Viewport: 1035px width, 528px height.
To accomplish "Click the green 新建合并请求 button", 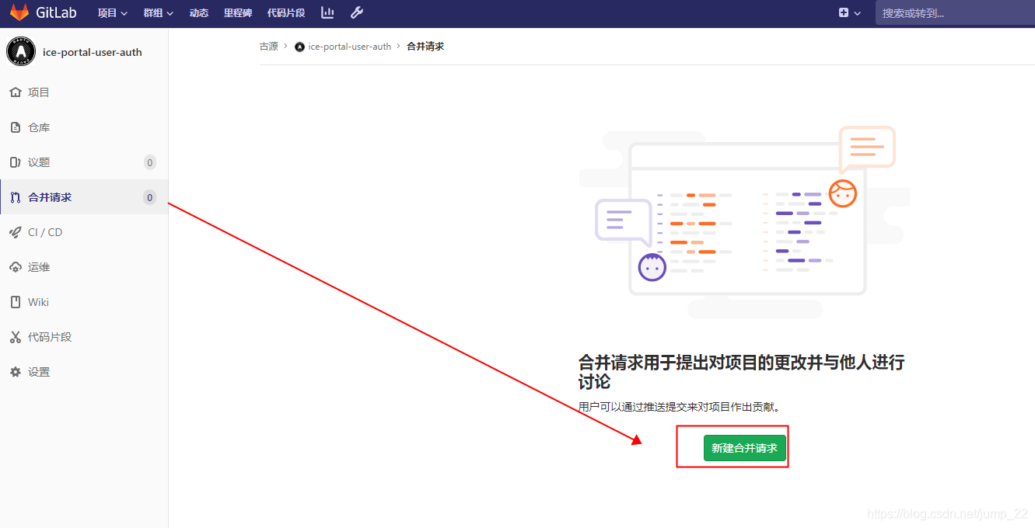I will (743, 447).
